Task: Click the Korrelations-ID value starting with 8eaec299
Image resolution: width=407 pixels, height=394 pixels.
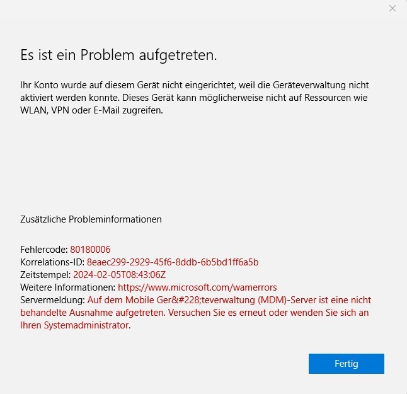Action: click(x=173, y=262)
